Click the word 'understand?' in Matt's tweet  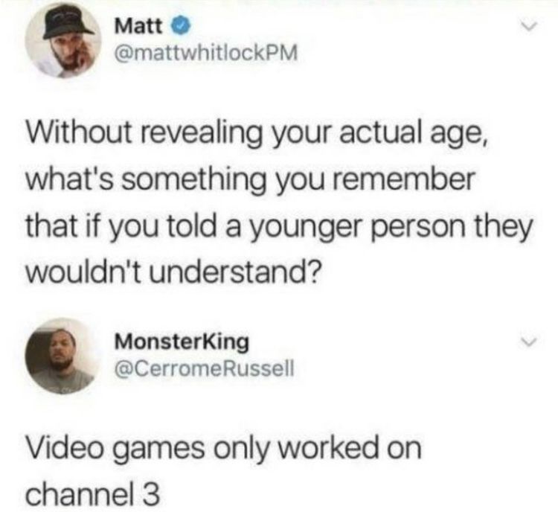234,271
